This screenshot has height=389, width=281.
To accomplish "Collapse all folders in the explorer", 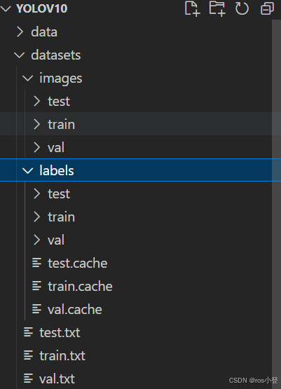I will 268,8.
